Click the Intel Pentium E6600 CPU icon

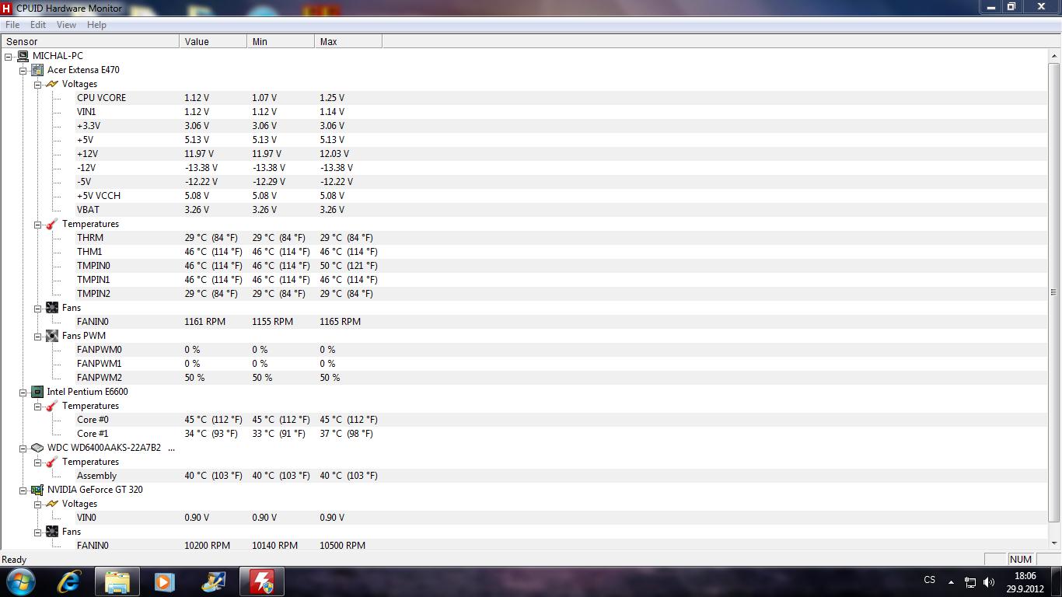(37, 392)
